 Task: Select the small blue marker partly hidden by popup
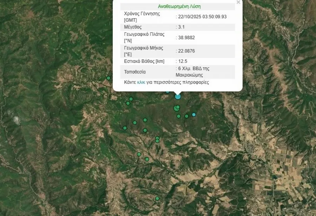tap(167, 92)
